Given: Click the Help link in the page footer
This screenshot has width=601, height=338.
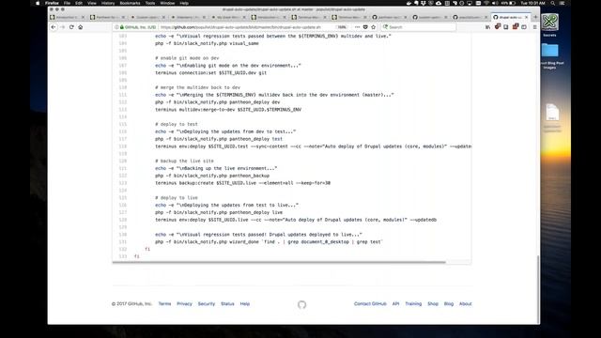Looking at the screenshot, I should coord(245,304).
